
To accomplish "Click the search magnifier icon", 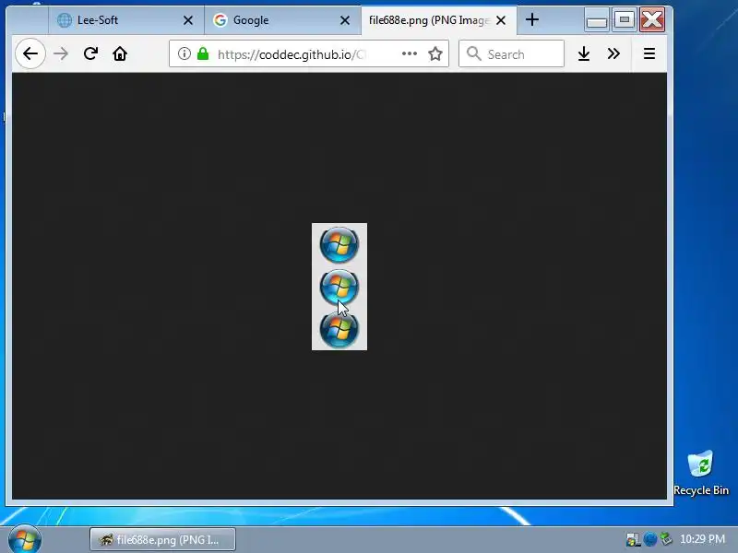I will (x=474, y=53).
